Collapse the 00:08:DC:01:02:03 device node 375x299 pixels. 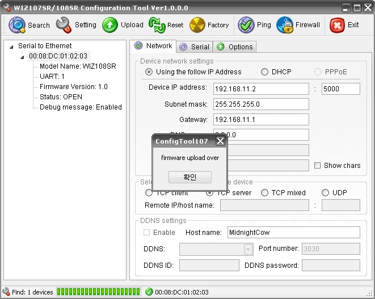(22, 57)
